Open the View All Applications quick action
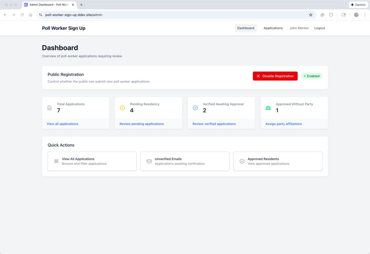The width and height of the screenshot is (370, 254). tap(92, 161)
